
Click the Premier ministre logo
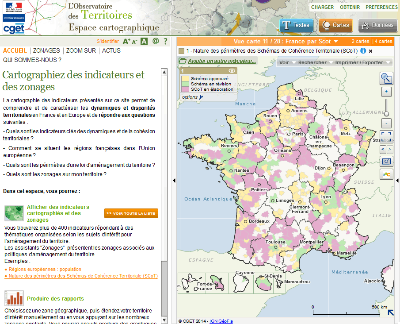pos(14,18)
